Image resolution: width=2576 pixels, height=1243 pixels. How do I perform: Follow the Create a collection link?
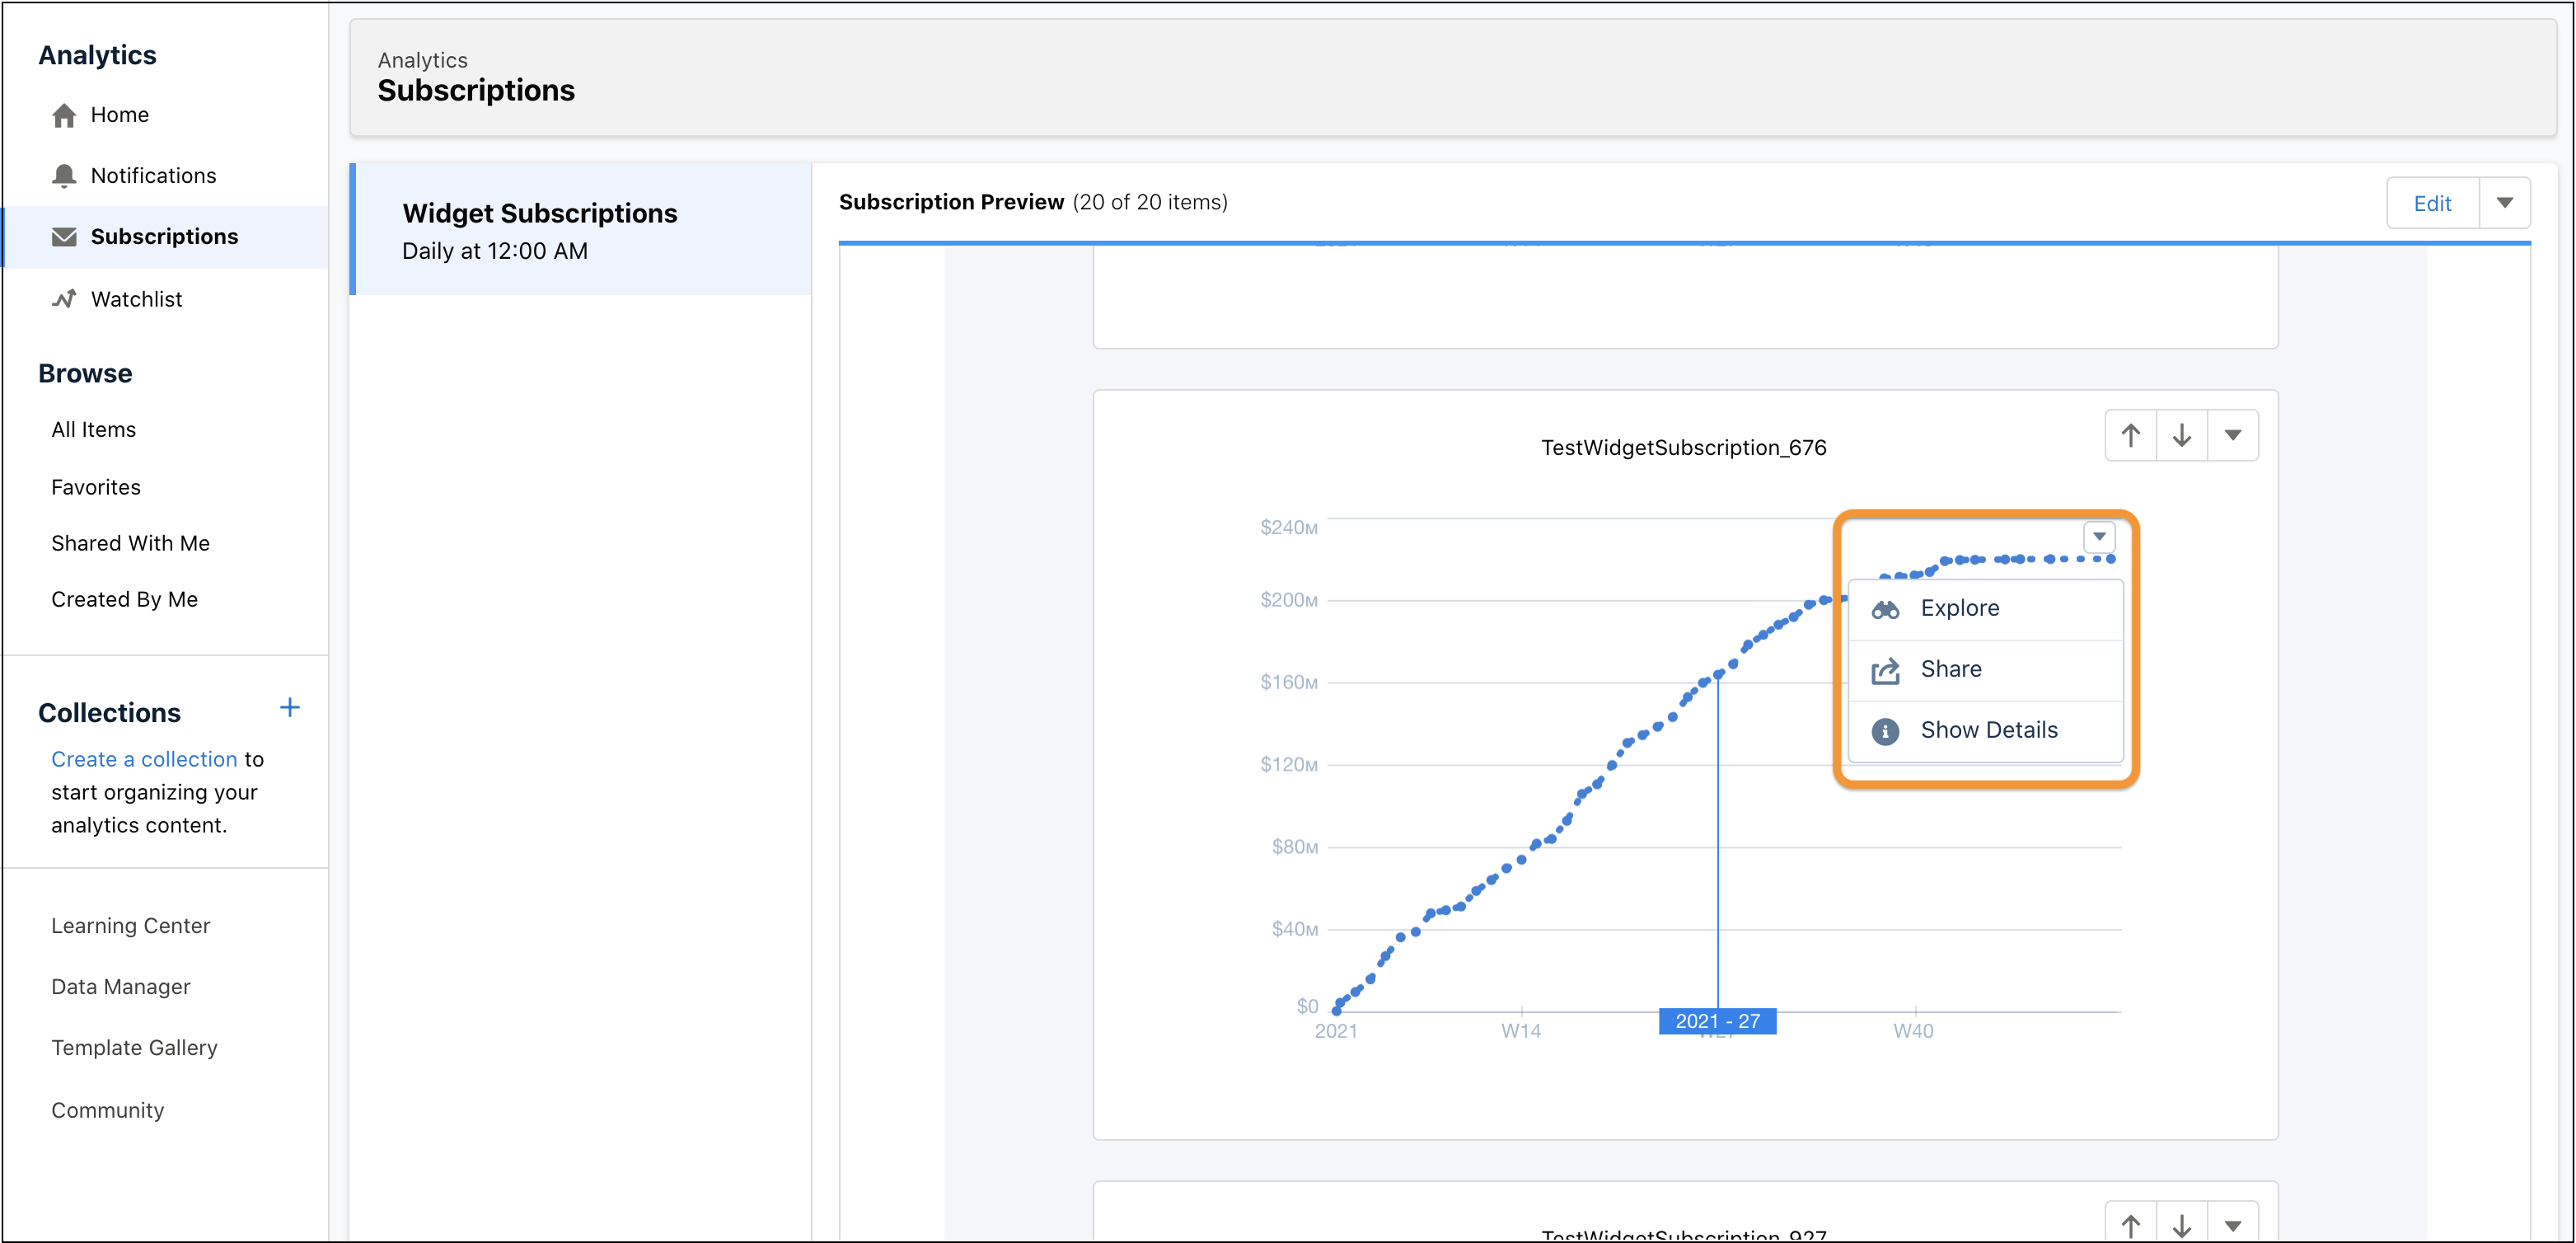click(144, 759)
